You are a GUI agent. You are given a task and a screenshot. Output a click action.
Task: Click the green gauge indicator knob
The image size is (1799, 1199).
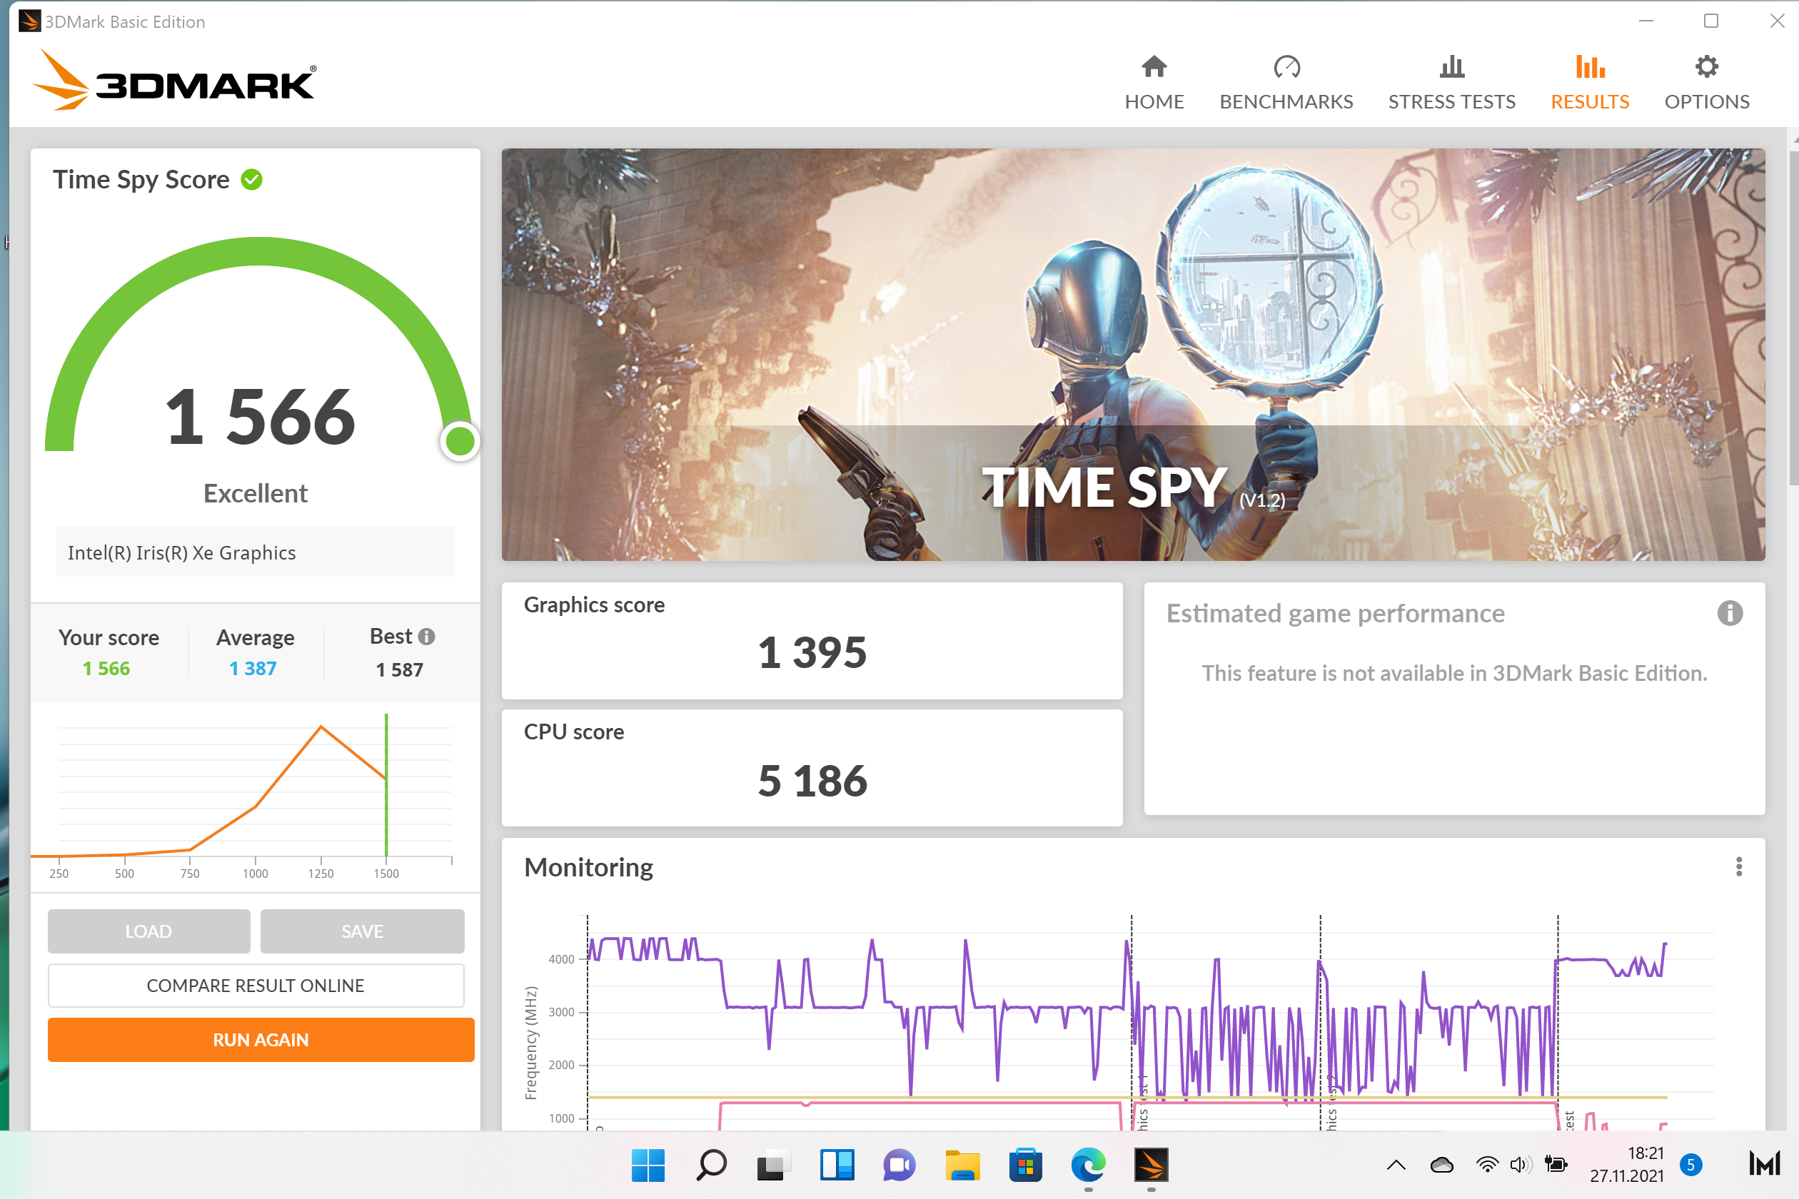coord(460,441)
